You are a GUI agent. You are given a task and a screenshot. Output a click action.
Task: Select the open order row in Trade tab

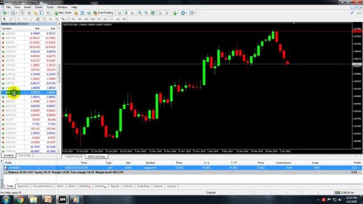[183, 168]
